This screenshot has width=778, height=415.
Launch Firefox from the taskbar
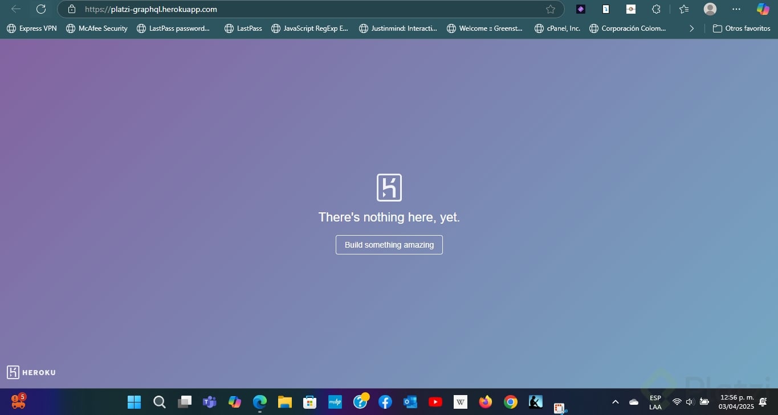[x=486, y=402]
